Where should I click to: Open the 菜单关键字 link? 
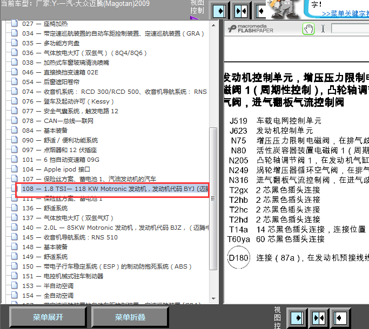[x=345, y=13]
